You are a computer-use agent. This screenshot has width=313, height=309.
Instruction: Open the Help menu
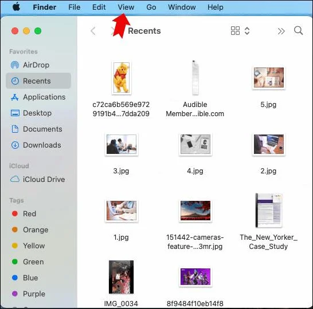215,7
